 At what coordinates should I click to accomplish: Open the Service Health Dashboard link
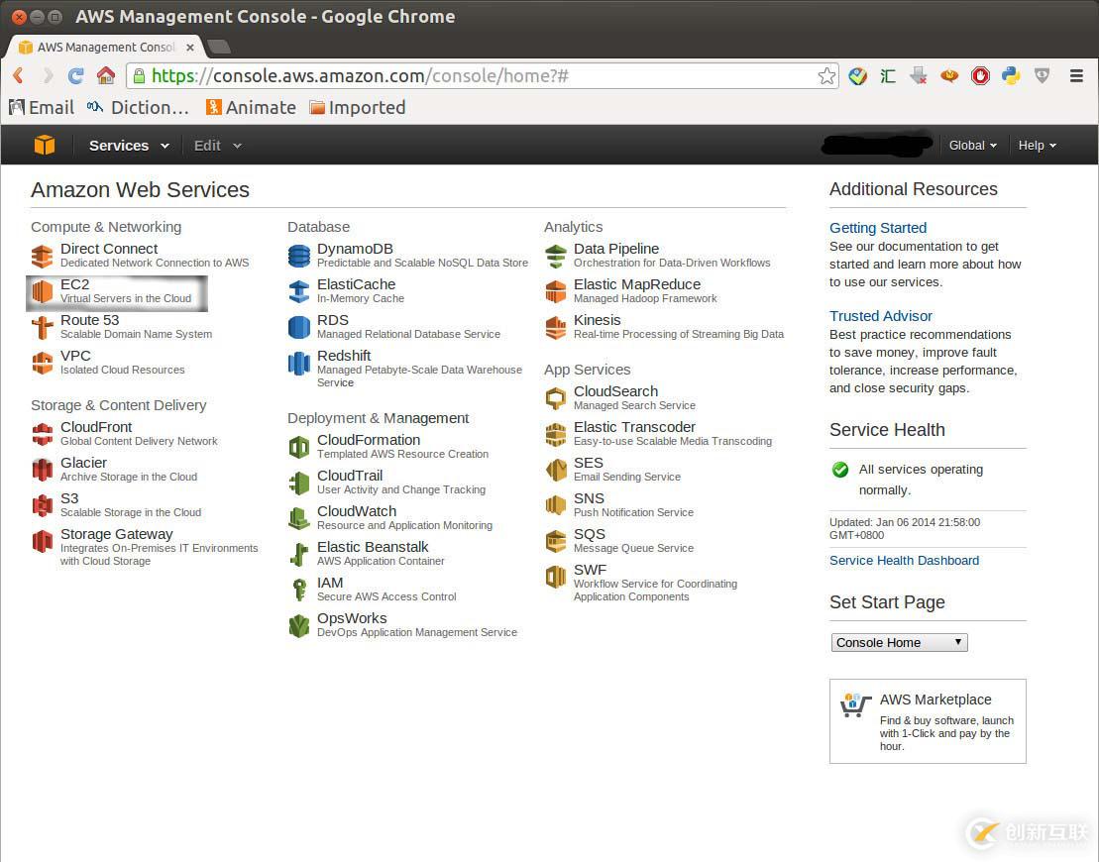[x=904, y=561]
